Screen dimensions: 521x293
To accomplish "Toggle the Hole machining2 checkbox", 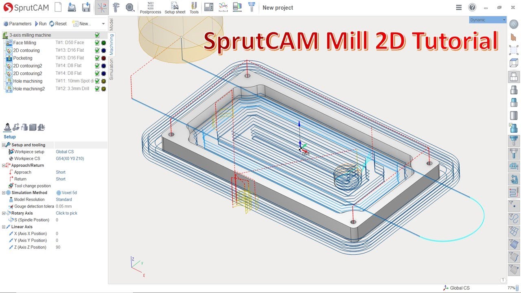I will coord(97,89).
